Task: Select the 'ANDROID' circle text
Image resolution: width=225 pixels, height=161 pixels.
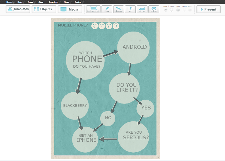Action: (x=135, y=47)
